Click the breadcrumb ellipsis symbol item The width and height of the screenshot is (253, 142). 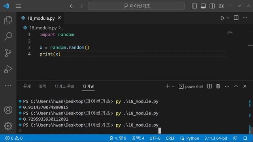(x=64, y=28)
